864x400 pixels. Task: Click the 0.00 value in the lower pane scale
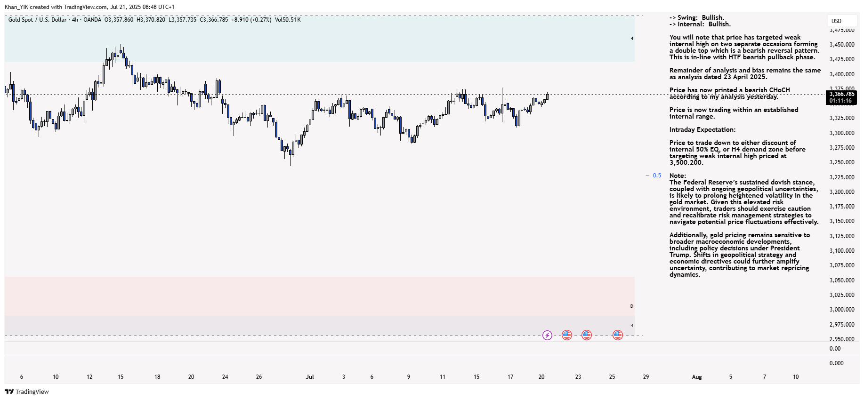[835, 349]
